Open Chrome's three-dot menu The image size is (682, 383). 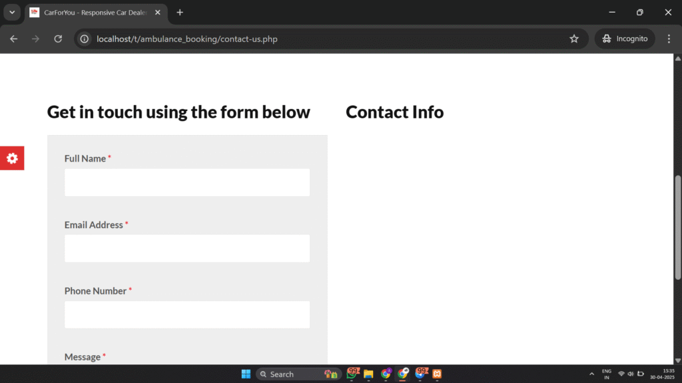coord(669,39)
